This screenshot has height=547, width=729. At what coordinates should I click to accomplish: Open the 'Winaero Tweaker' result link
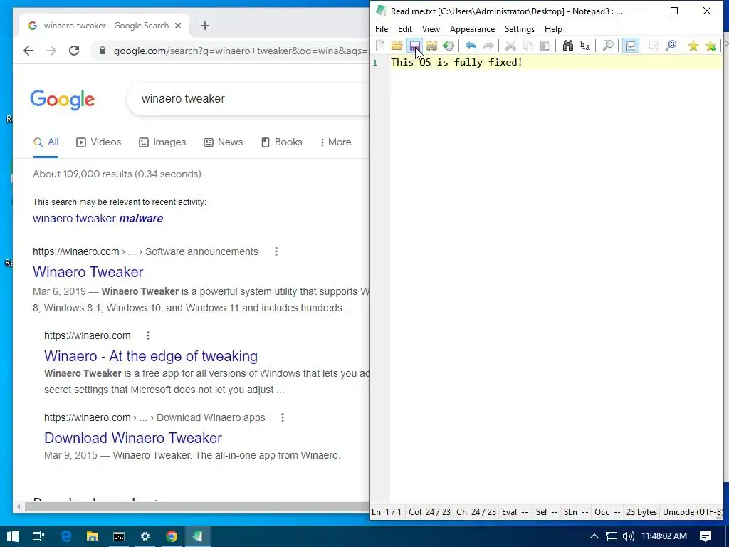[x=88, y=271]
